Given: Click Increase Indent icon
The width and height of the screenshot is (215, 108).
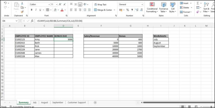Looking at the screenshot, I should click(89, 10).
